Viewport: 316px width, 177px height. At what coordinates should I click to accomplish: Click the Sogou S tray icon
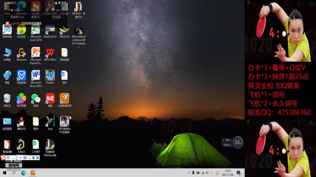[217, 173]
